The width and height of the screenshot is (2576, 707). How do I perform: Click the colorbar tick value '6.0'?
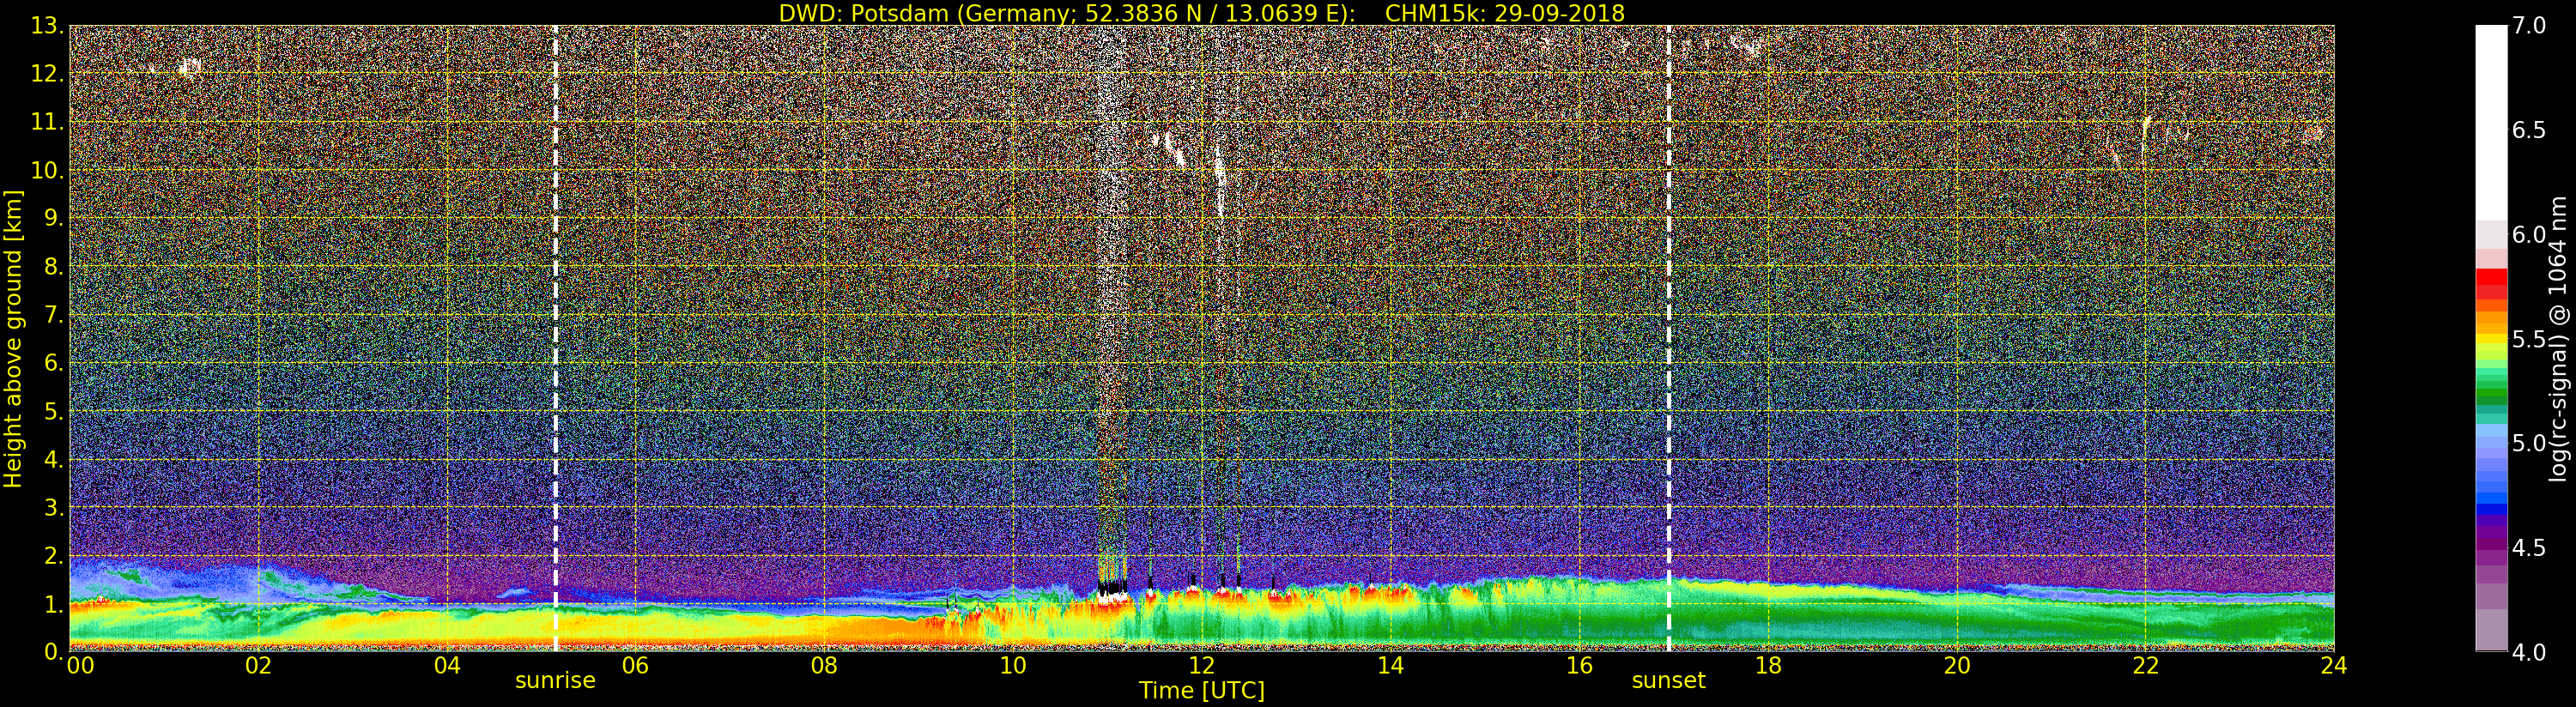[2528, 234]
